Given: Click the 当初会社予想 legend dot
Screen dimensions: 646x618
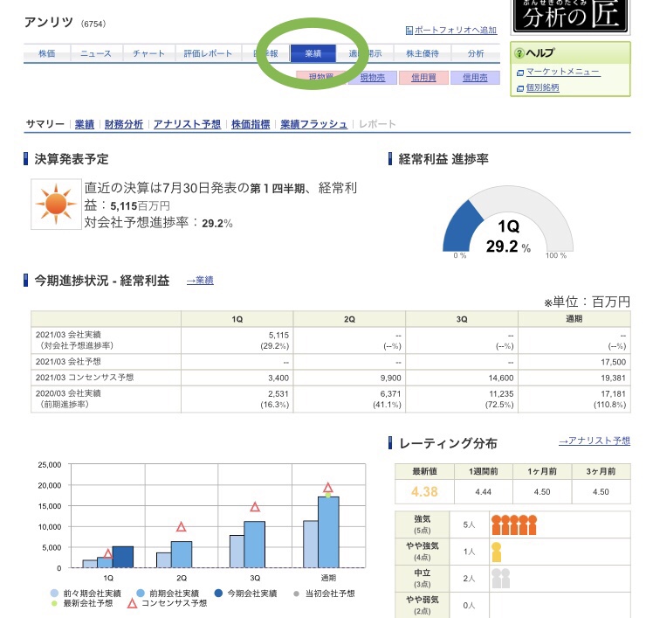Looking at the screenshot, I should pyautogui.click(x=296, y=594).
